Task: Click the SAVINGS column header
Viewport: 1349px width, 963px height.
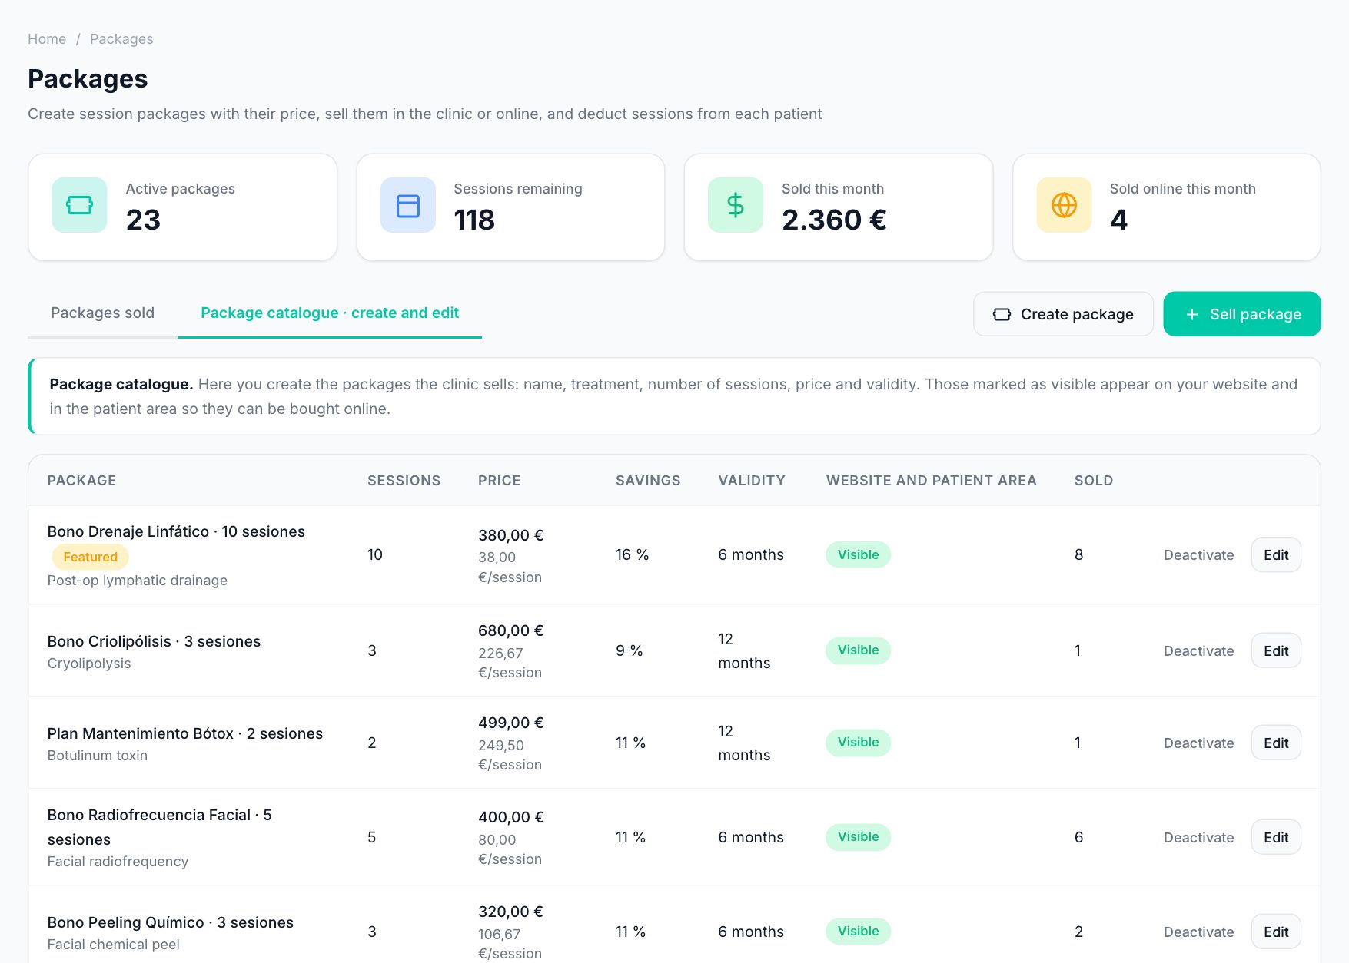Action: point(648,481)
